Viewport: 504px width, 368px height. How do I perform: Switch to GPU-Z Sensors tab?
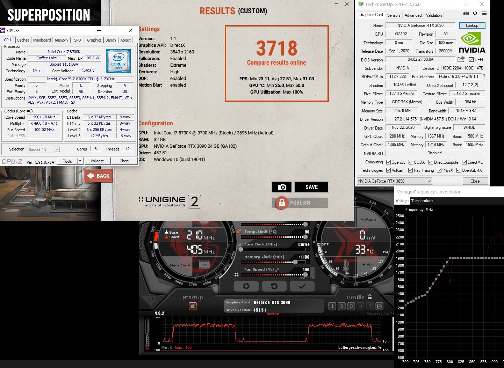click(394, 15)
